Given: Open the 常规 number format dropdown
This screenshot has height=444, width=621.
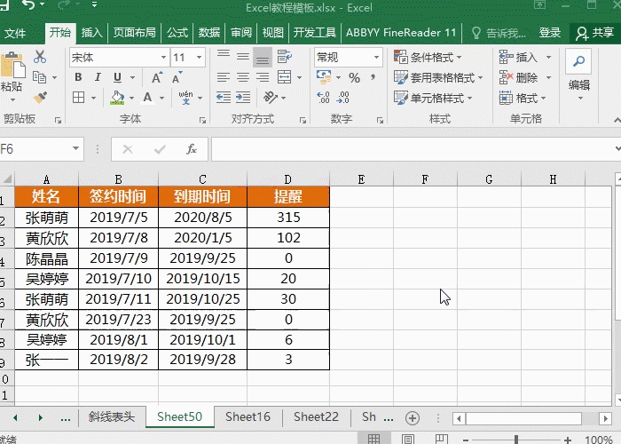Looking at the screenshot, I should (376, 58).
